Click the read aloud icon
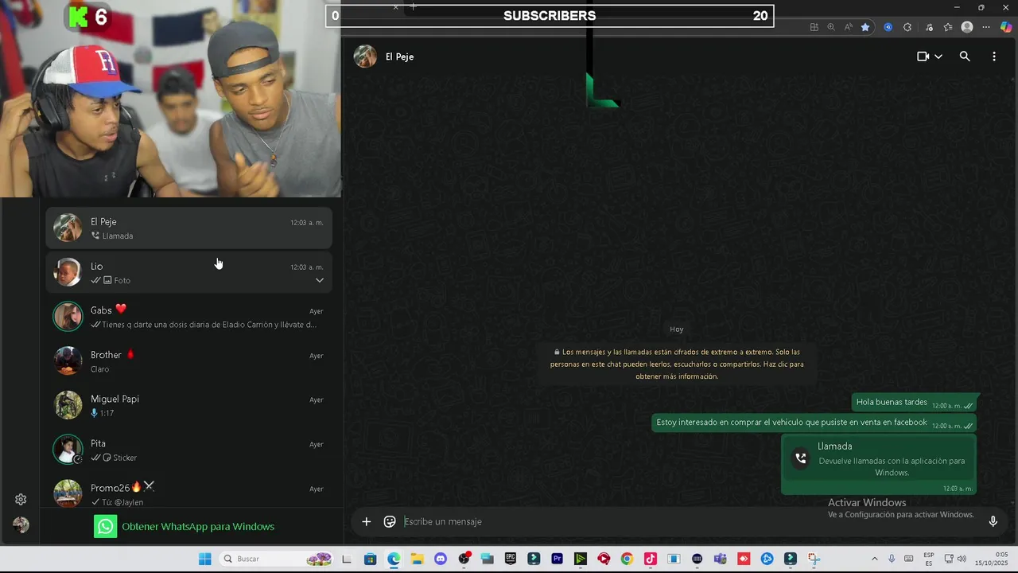The image size is (1018, 573). 848,27
